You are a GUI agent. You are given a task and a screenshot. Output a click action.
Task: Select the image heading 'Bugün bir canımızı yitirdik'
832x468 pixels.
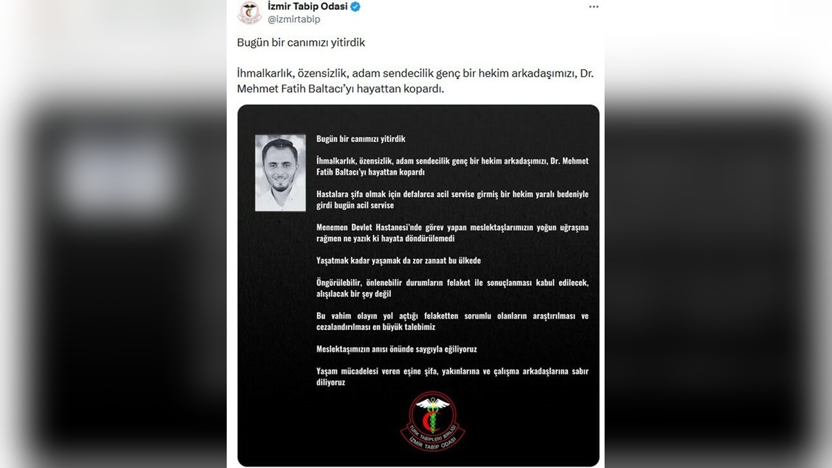point(361,139)
